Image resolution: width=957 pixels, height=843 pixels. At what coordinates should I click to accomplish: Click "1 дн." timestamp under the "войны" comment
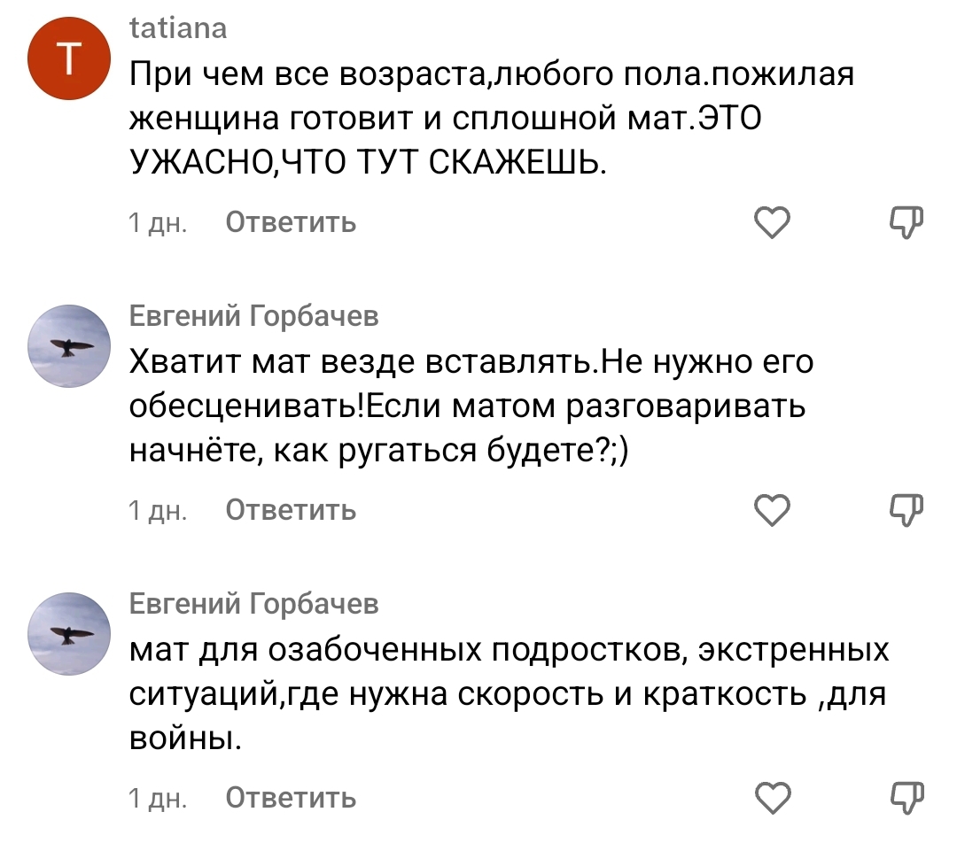157,799
